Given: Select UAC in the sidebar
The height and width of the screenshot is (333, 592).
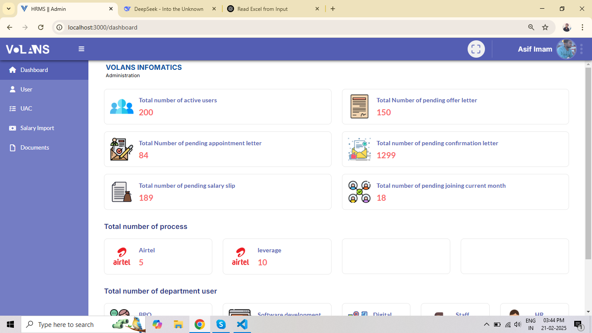Looking at the screenshot, I should click(26, 108).
